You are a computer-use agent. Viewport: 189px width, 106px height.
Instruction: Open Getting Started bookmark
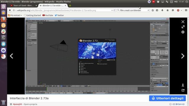tap(32, 15)
